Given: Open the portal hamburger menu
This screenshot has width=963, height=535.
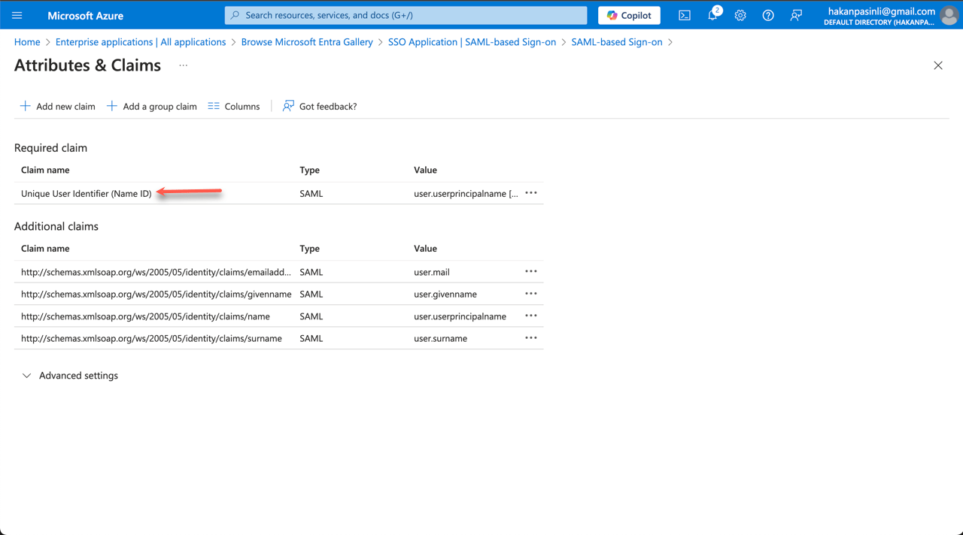Looking at the screenshot, I should click(17, 15).
